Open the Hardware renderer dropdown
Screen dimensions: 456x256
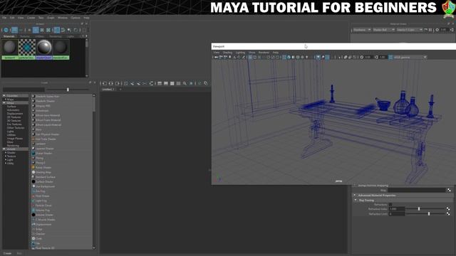point(362,30)
